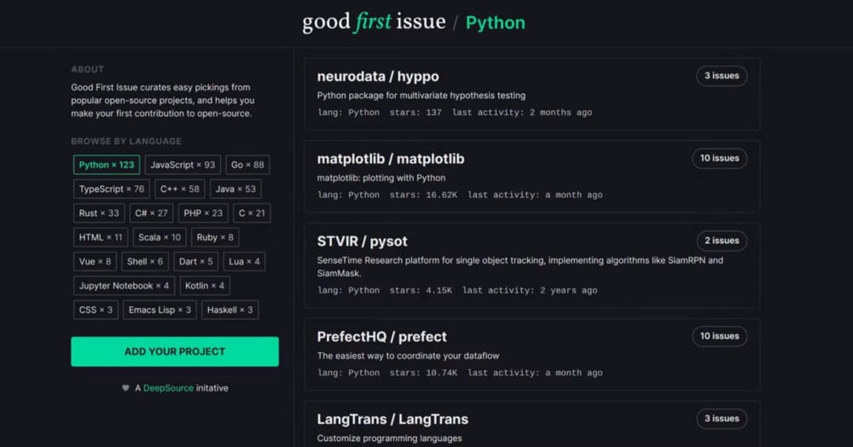This screenshot has height=447, width=853.
Task: Open the LangTrans / LangTrans repository
Action: (x=392, y=419)
